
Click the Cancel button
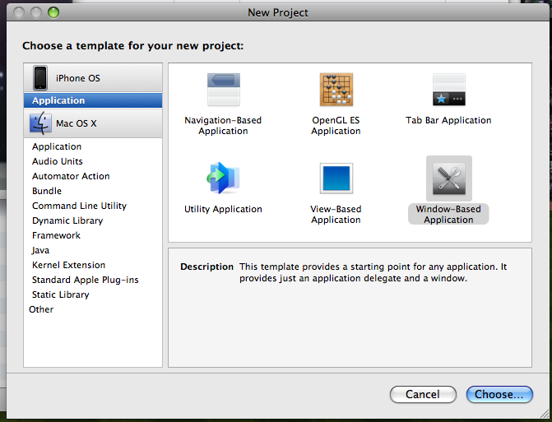[423, 394]
